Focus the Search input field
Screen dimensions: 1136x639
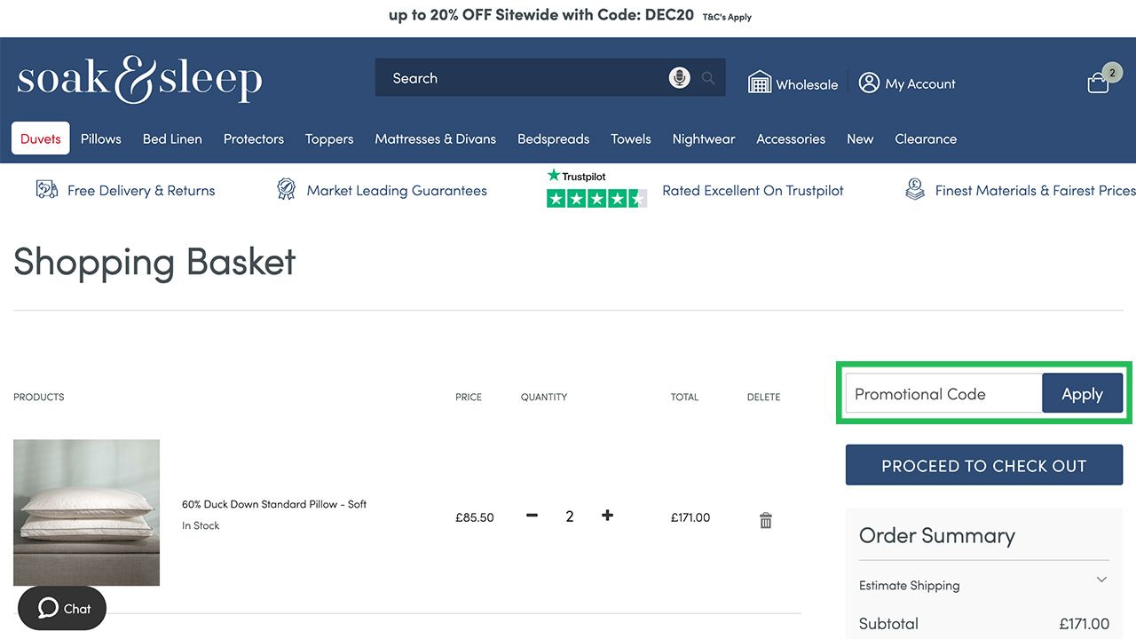pyautogui.click(x=524, y=78)
